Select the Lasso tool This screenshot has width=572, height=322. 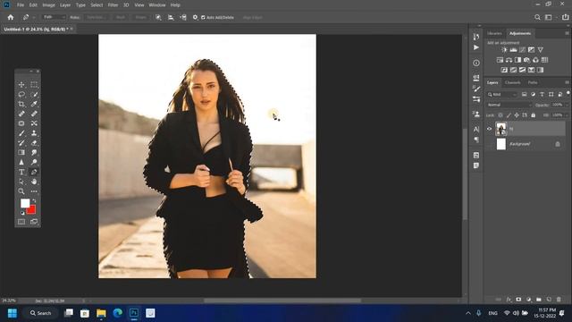(x=21, y=95)
